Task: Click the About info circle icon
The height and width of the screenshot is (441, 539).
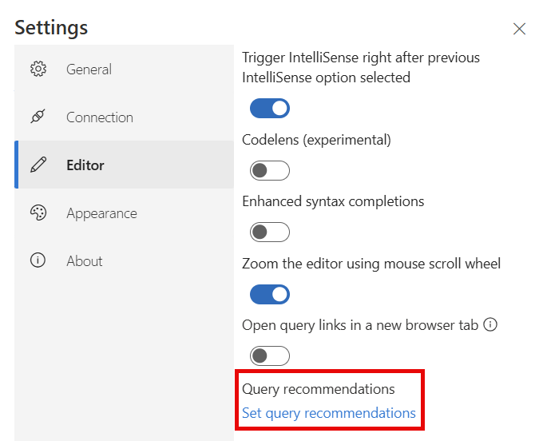Action: (x=38, y=260)
